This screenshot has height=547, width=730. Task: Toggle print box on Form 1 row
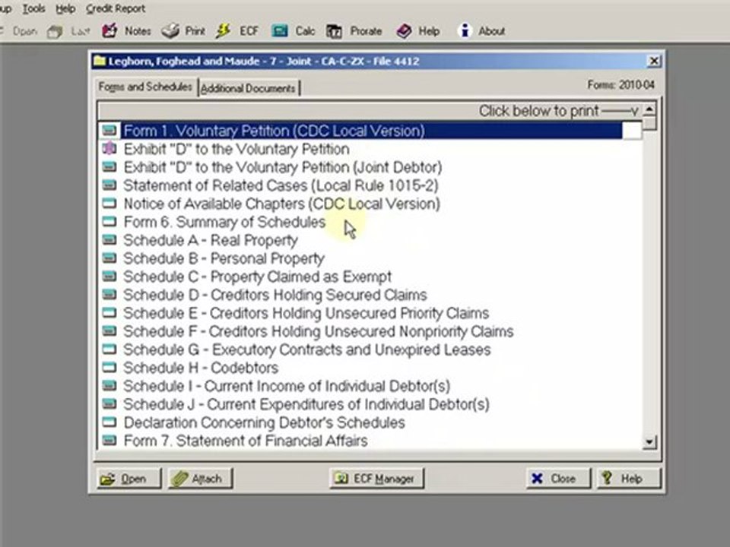point(632,131)
